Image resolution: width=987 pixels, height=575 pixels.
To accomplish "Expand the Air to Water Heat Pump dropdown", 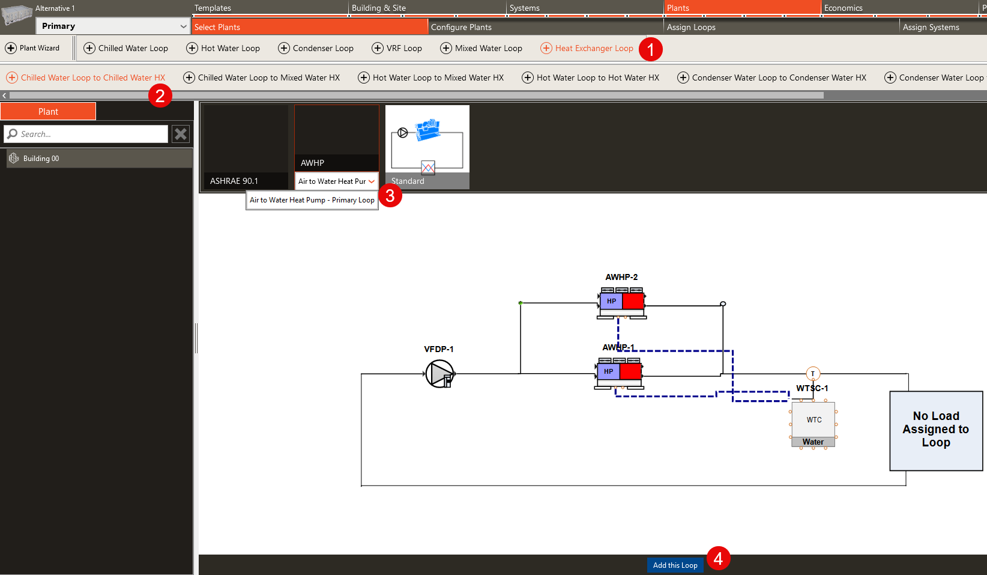I will point(372,181).
